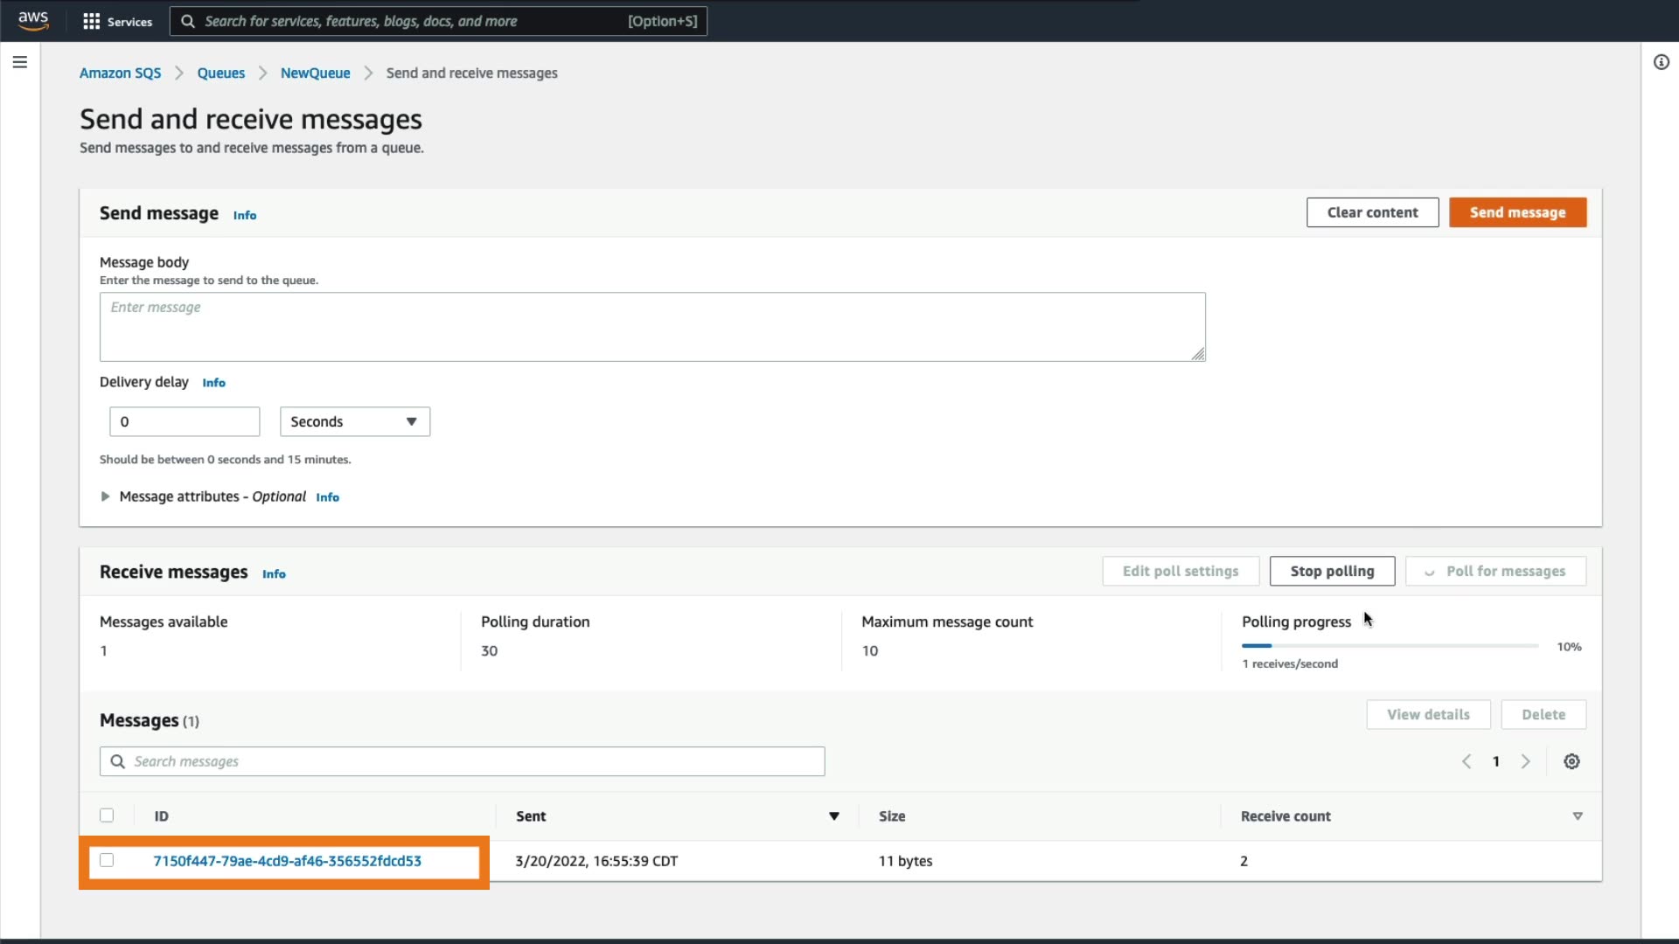The height and width of the screenshot is (944, 1679).
Task: Expand Message attributes optional section
Action: pos(105,496)
